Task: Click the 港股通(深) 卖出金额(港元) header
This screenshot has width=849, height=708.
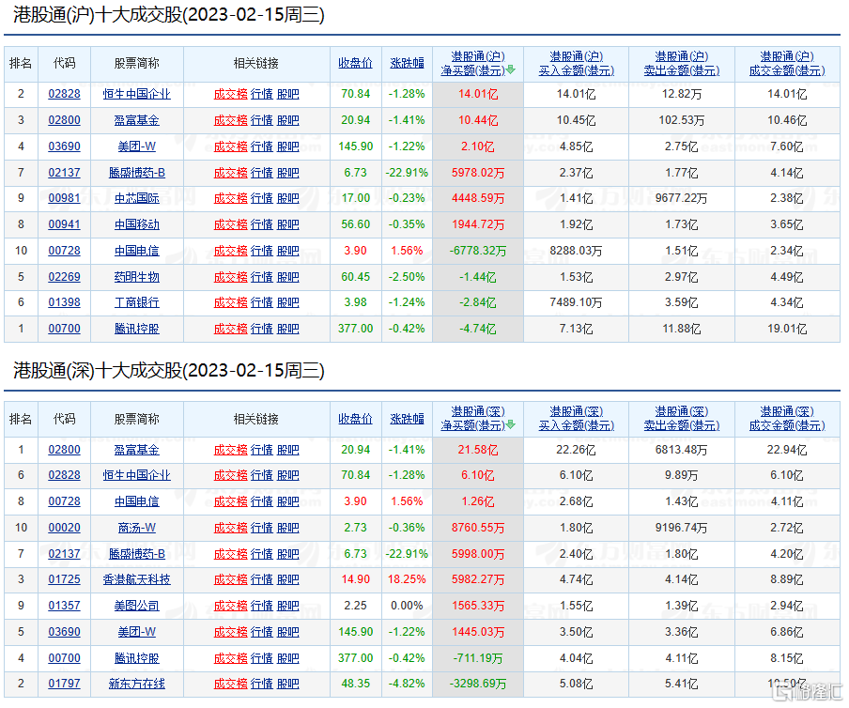Action: [681, 419]
